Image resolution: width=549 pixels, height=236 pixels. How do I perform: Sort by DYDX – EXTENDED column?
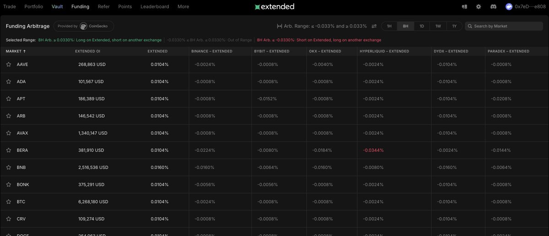[451, 51]
